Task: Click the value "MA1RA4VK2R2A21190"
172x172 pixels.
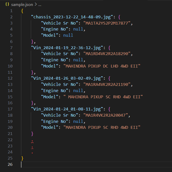Action: [x=107, y=85]
